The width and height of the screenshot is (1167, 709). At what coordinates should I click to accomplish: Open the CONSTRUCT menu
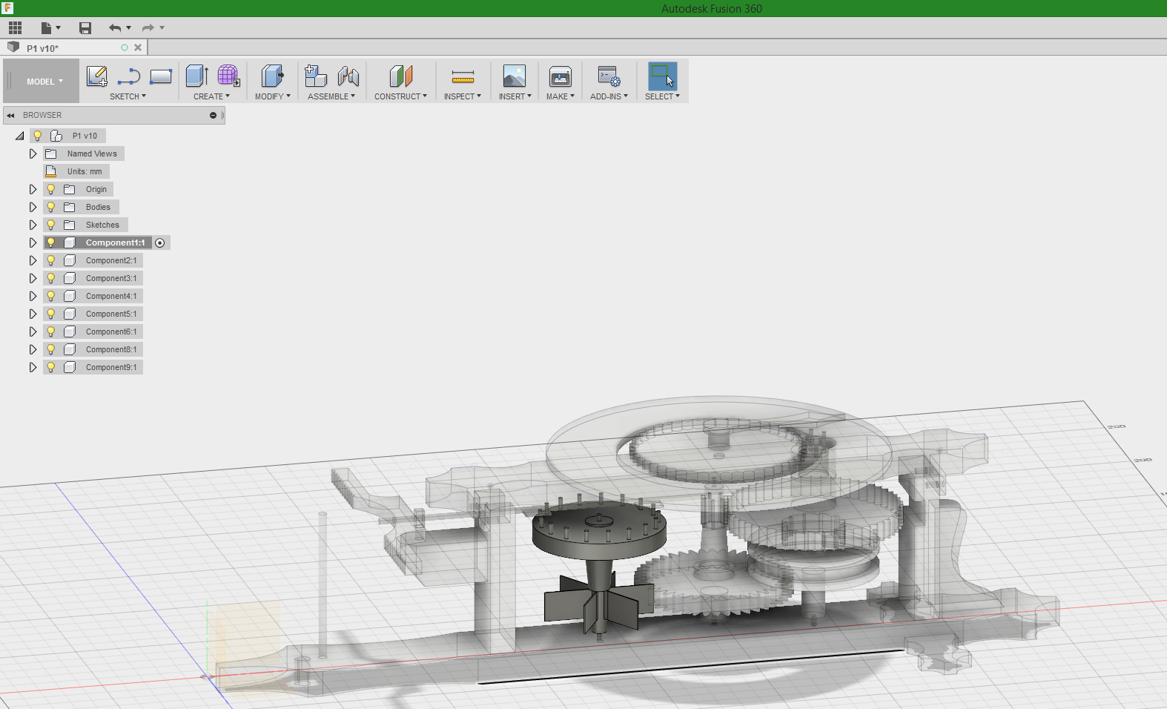tap(400, 96)
